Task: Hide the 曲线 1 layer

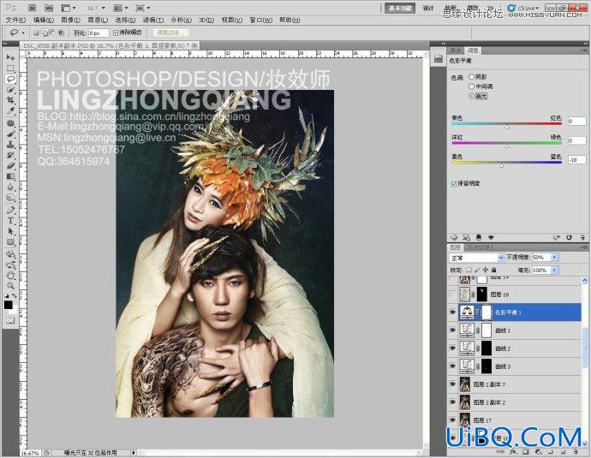Action: (453, 330)
